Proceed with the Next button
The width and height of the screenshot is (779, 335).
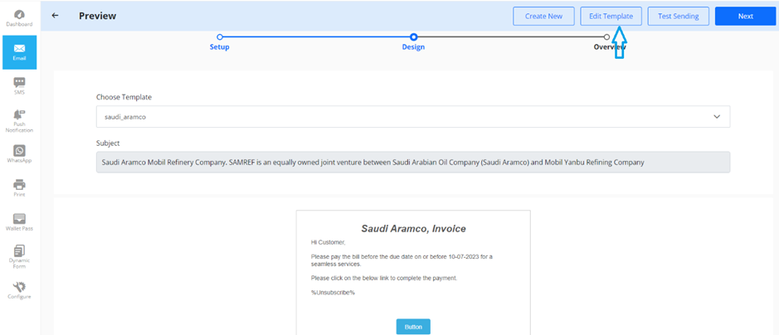point(745,16)
